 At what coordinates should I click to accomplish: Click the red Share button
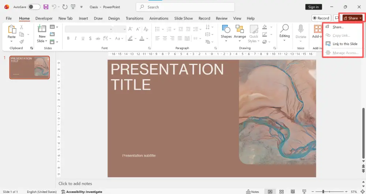click(352, 18)
